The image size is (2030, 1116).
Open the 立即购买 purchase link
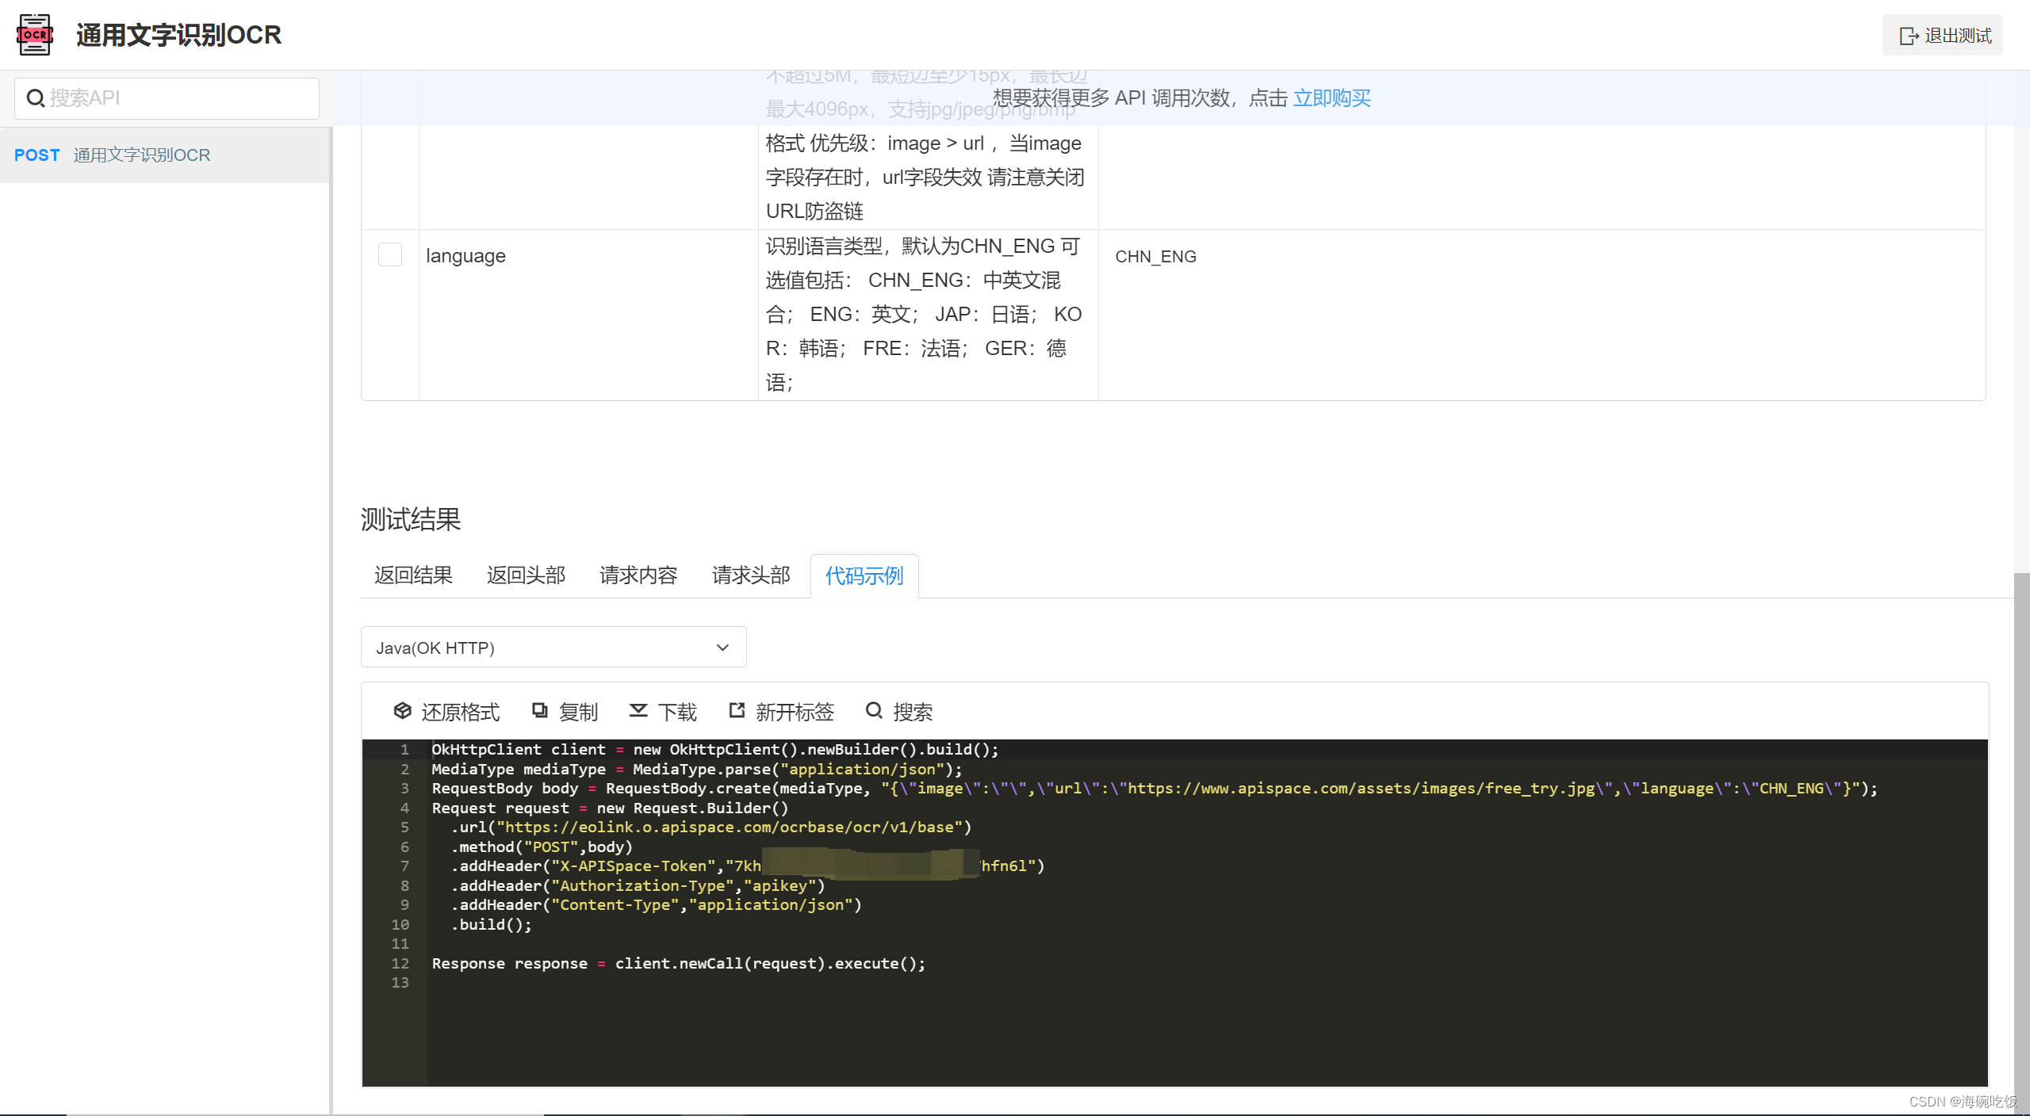pos(1331,98)
